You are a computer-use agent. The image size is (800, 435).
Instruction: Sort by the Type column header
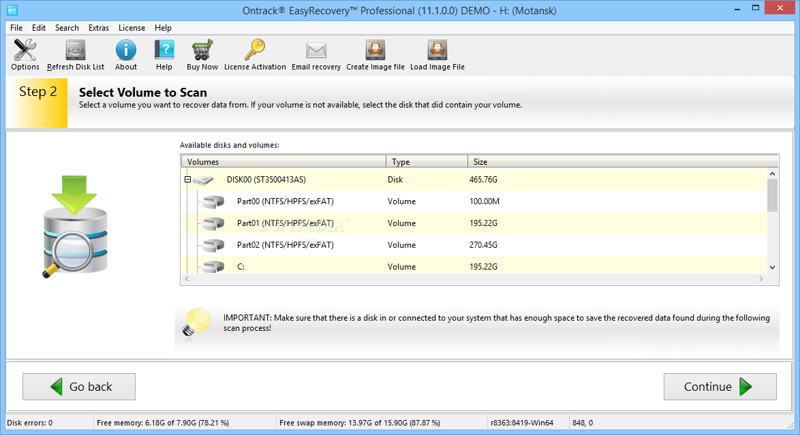click(x=427, y=161)
